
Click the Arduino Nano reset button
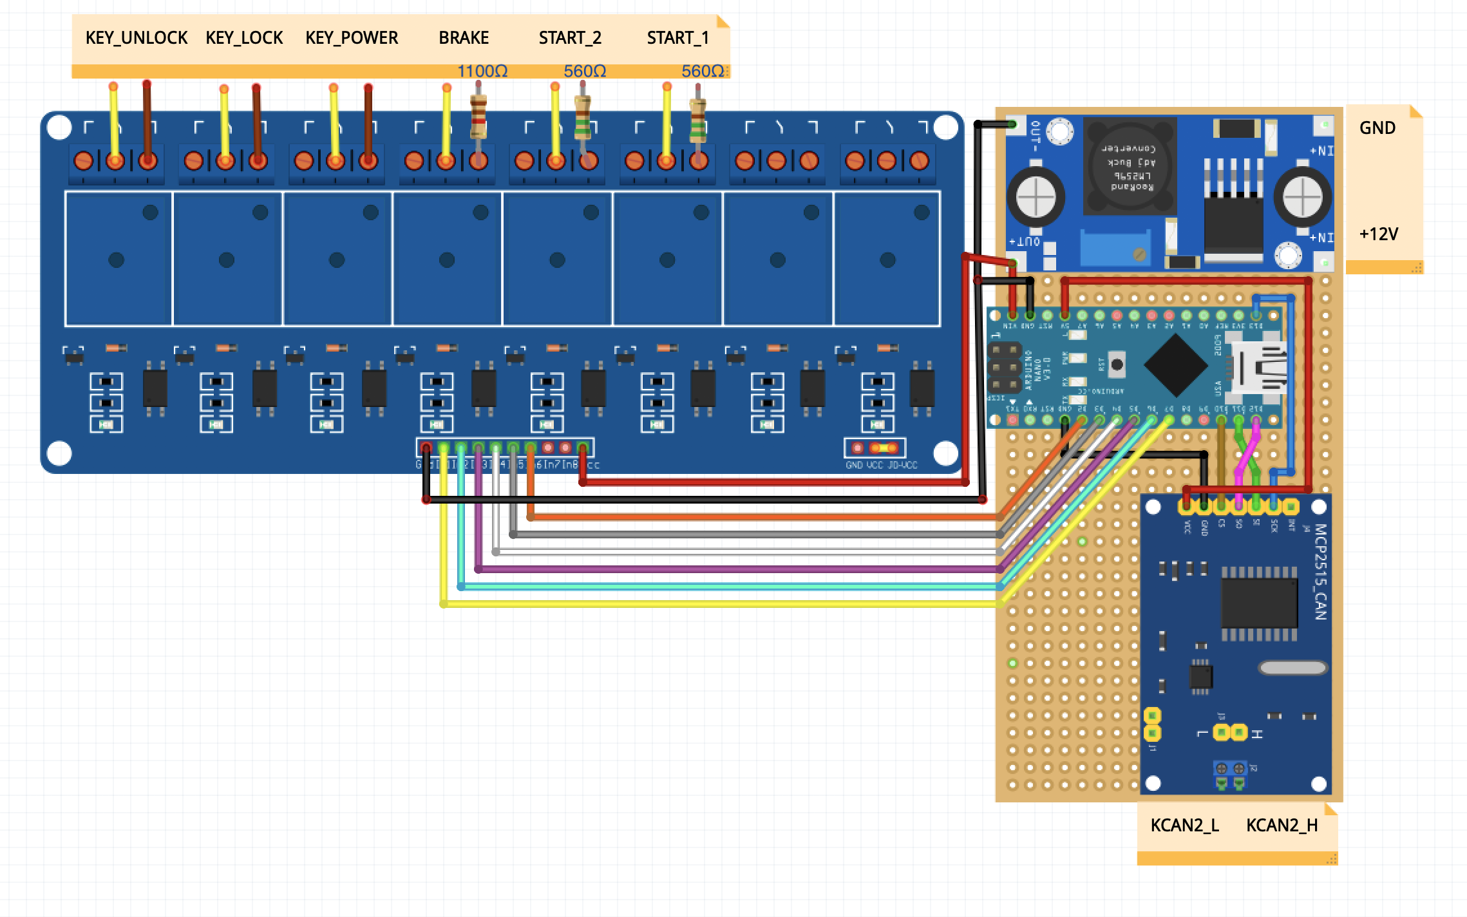(x=1117, y=365)
